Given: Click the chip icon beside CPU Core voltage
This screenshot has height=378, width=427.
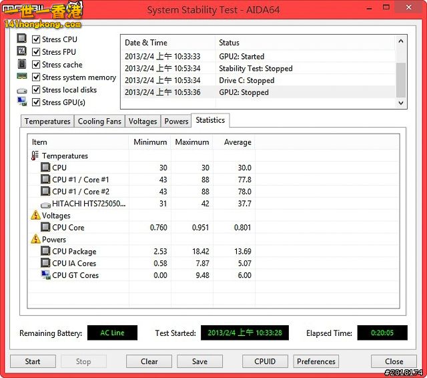Looking at the screenshot, I should pos(45,228).
